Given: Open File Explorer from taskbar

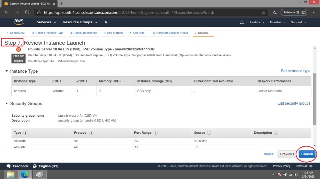Looking at the screenshot, I should (11, 174).
